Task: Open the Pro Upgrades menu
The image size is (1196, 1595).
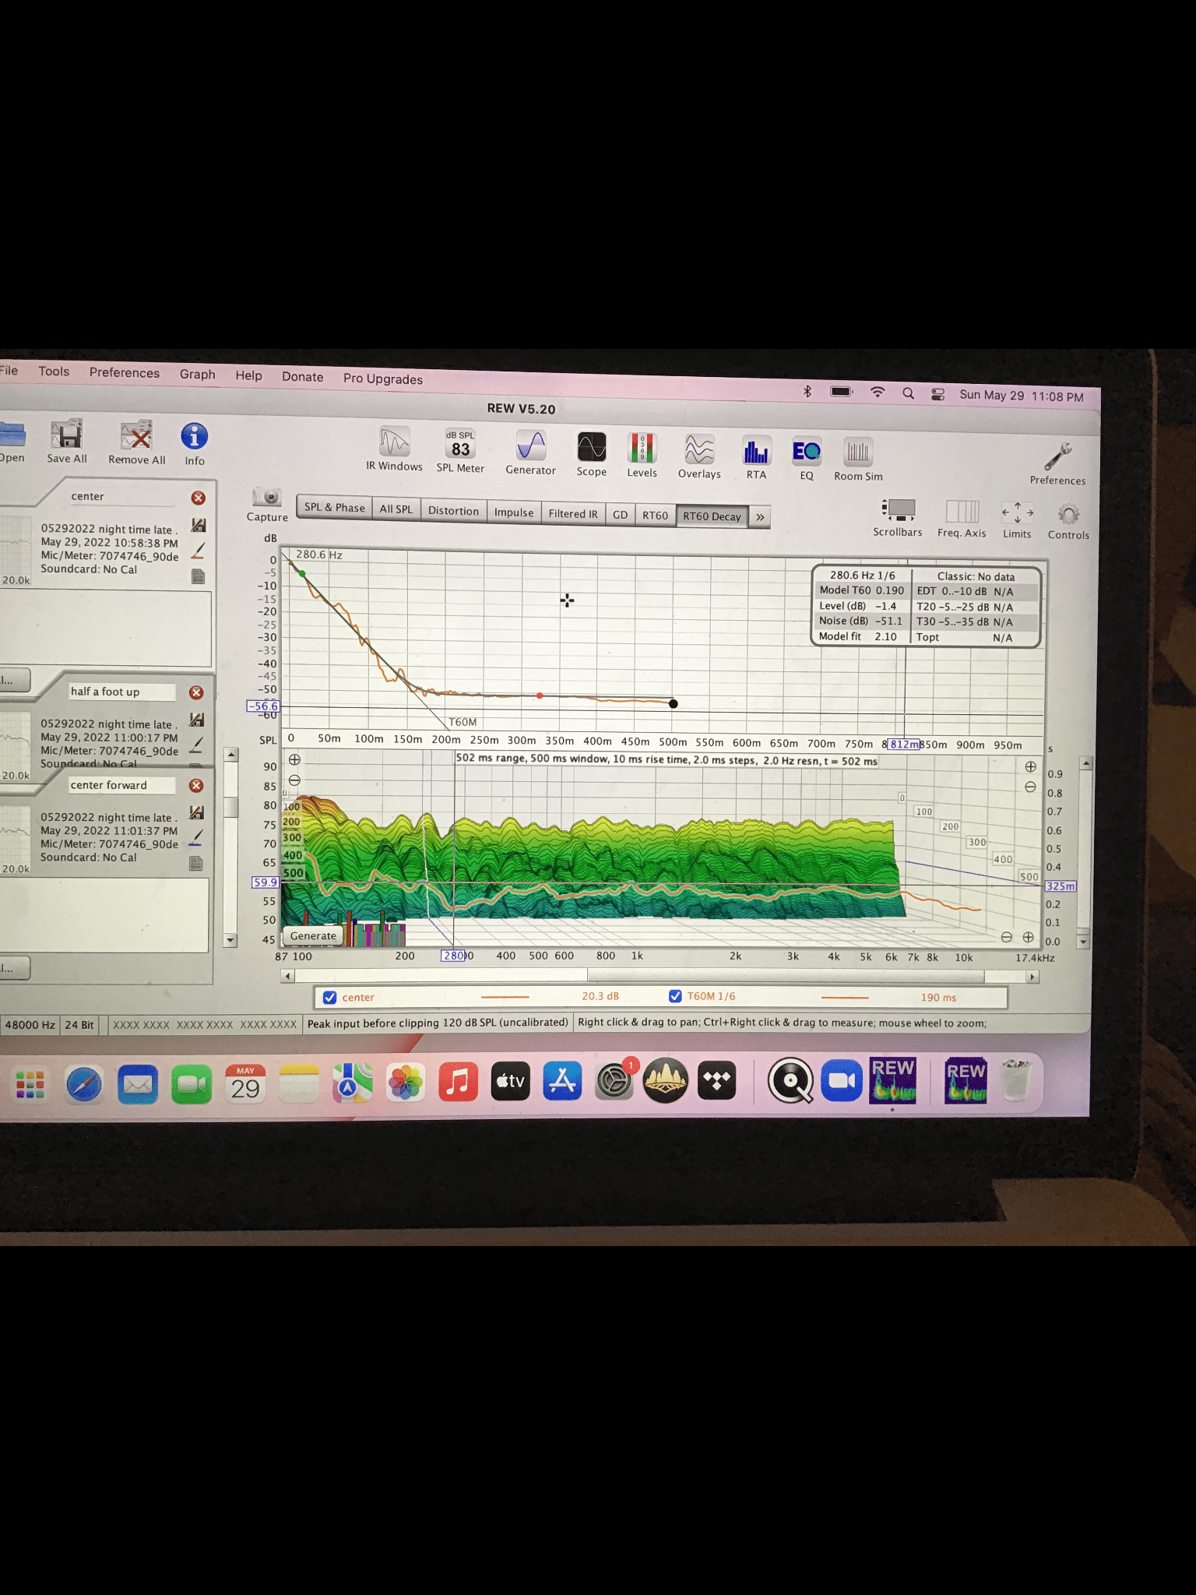Action: click(383, 379)
